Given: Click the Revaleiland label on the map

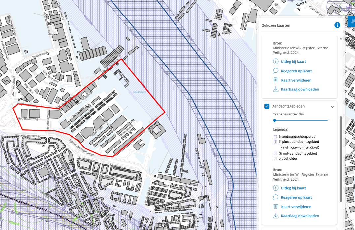Looking at the screenshot, I should click(97, 132).
